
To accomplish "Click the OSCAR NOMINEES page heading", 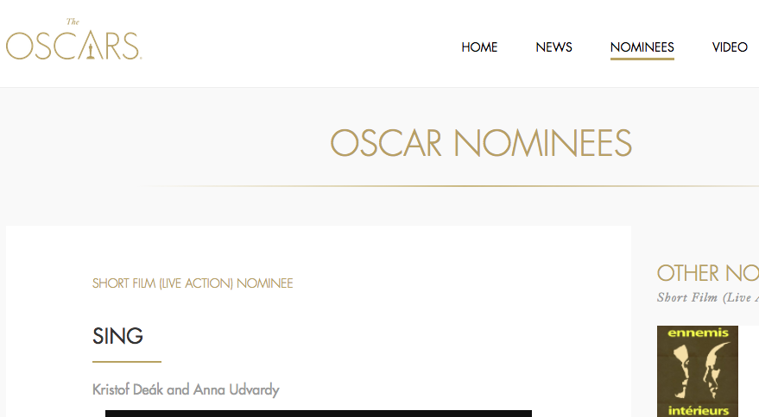I will [x=481, y=143].
